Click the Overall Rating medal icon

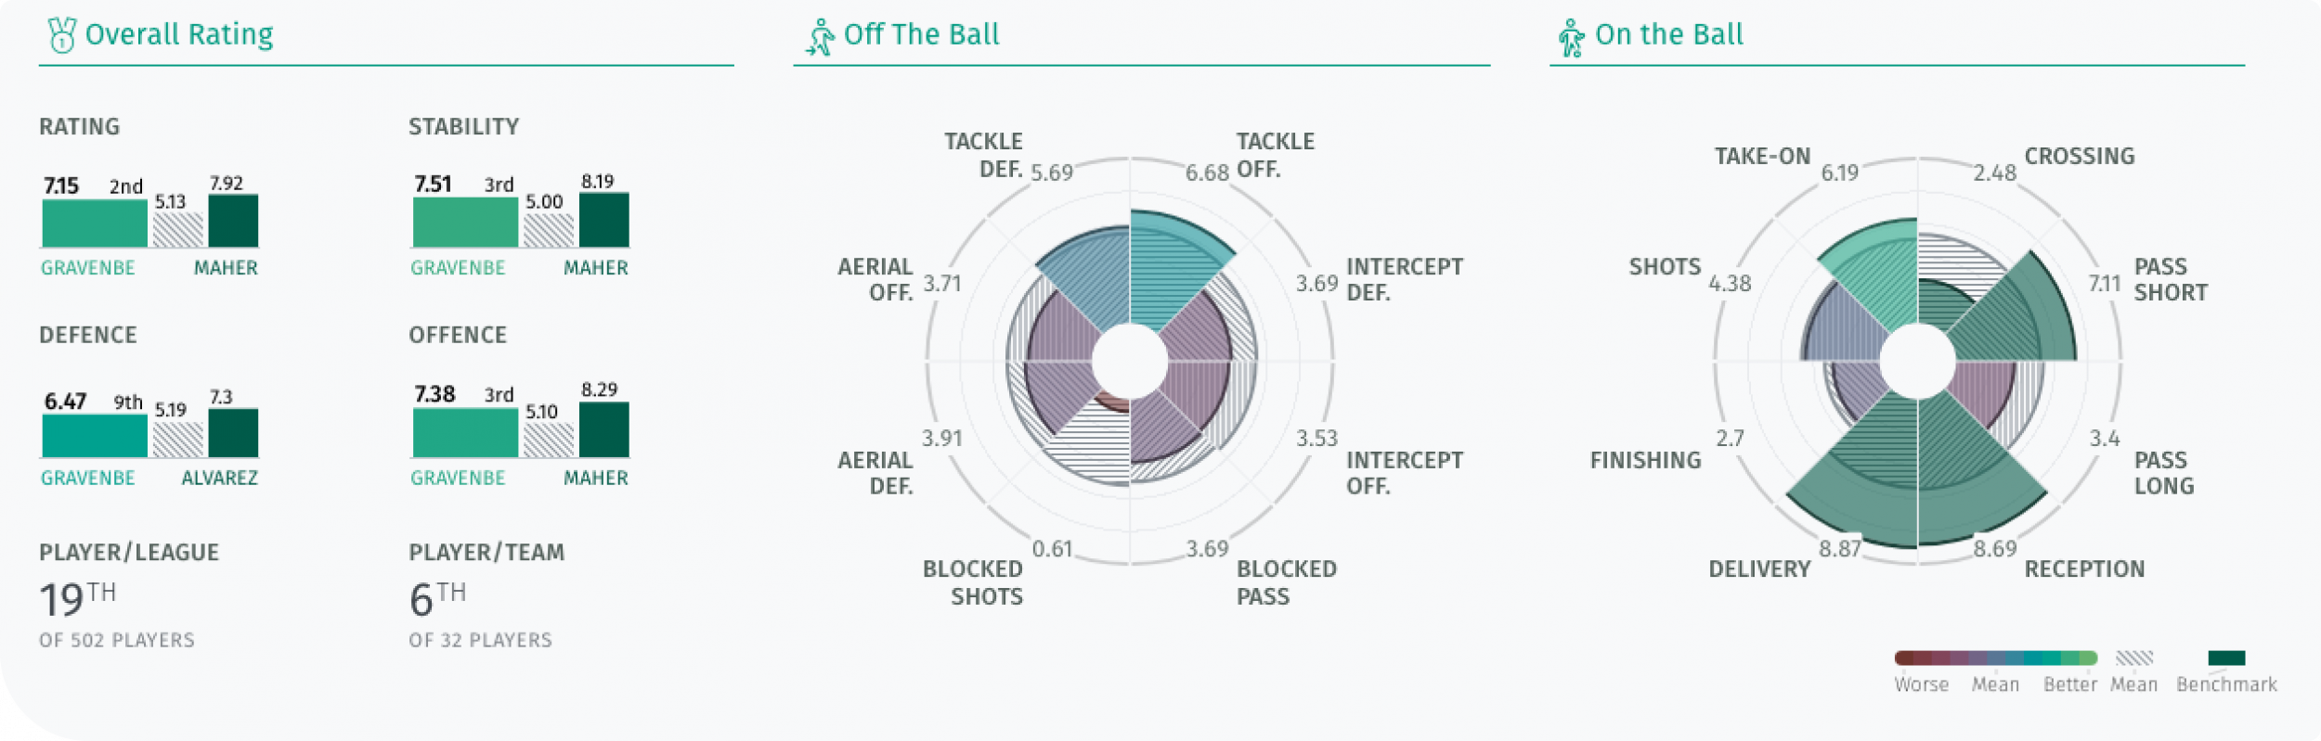click(x=62, y=35)
